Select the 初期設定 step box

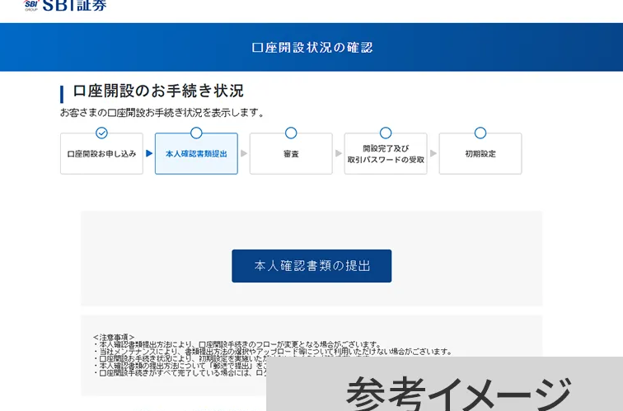(x=480, y=154)
